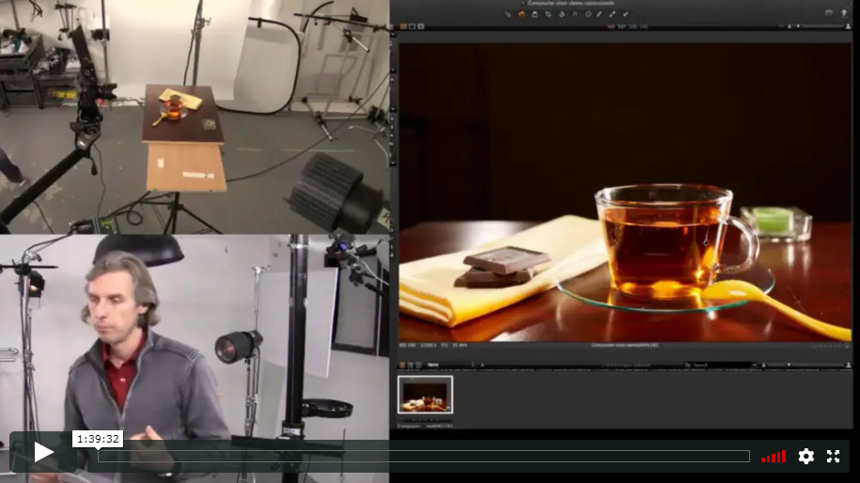The width and height of the screenshot is (860, 483).
Task: Click the exposure info below image left
Action: click(x=433, y=346)
